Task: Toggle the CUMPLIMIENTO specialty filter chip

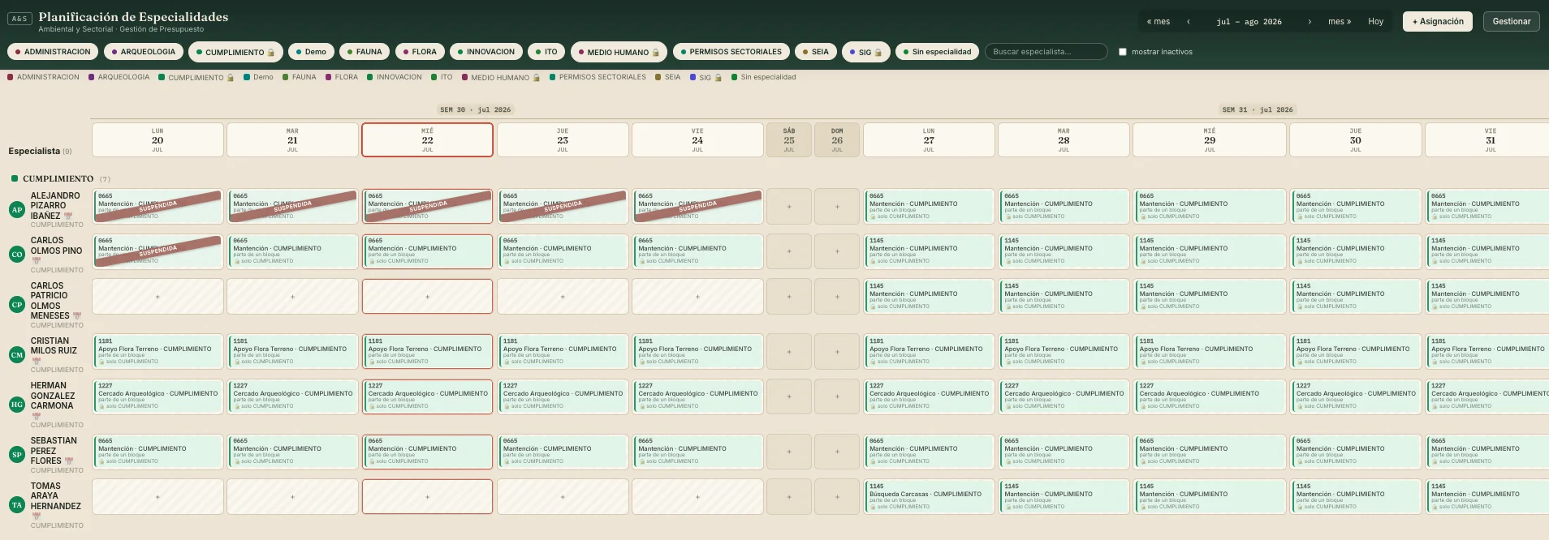Action: [235, 52]
